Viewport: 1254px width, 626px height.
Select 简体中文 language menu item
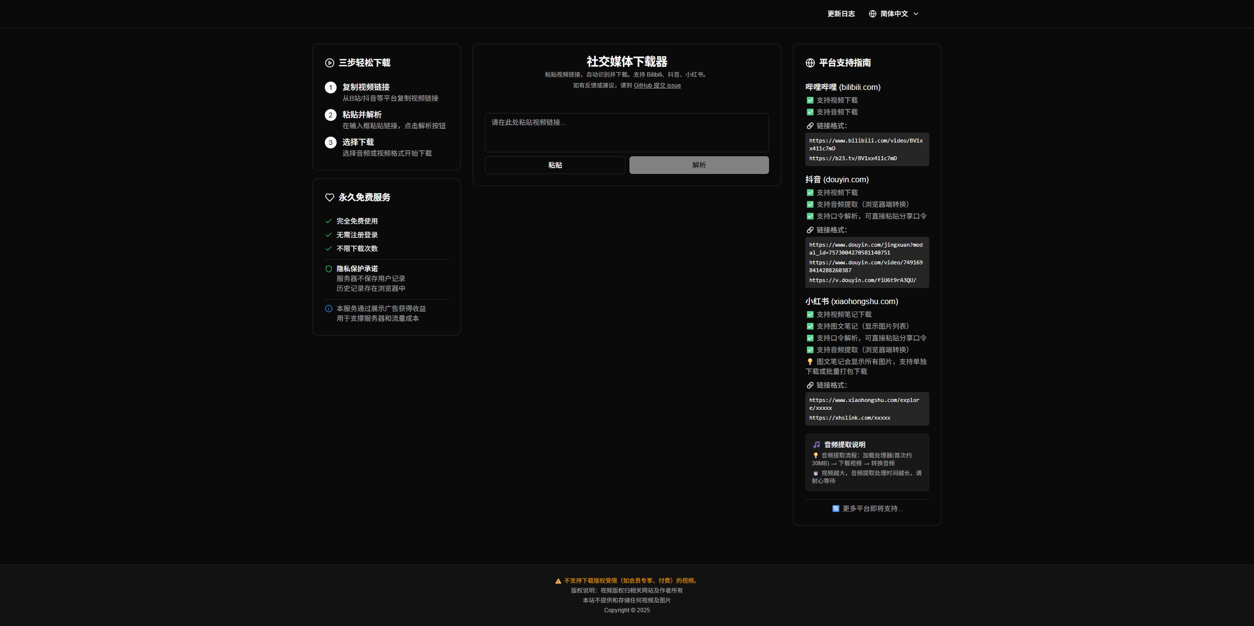tap(895, 14)
